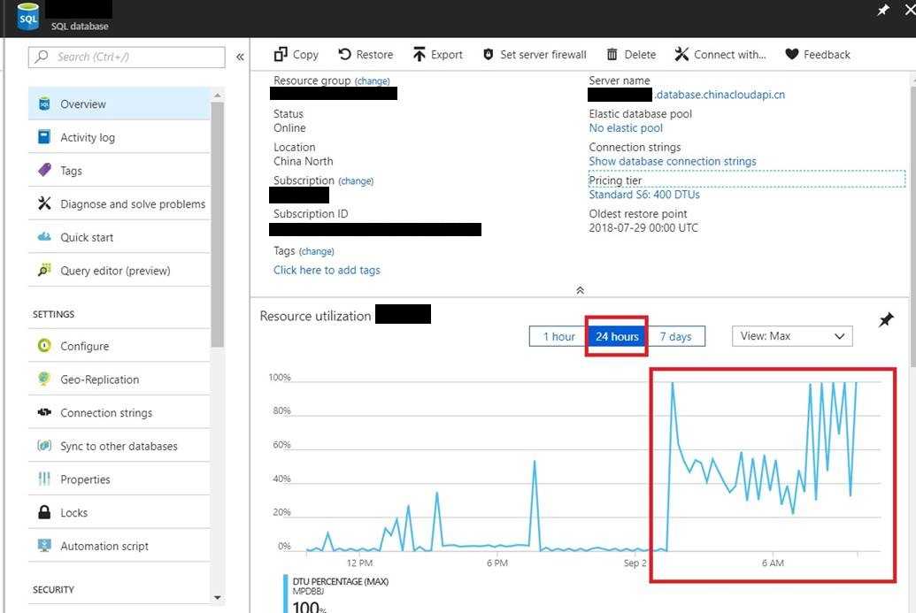Collapse the essentials panel chevron
This screenshot has height=613, width=916.
click(580, 290)
